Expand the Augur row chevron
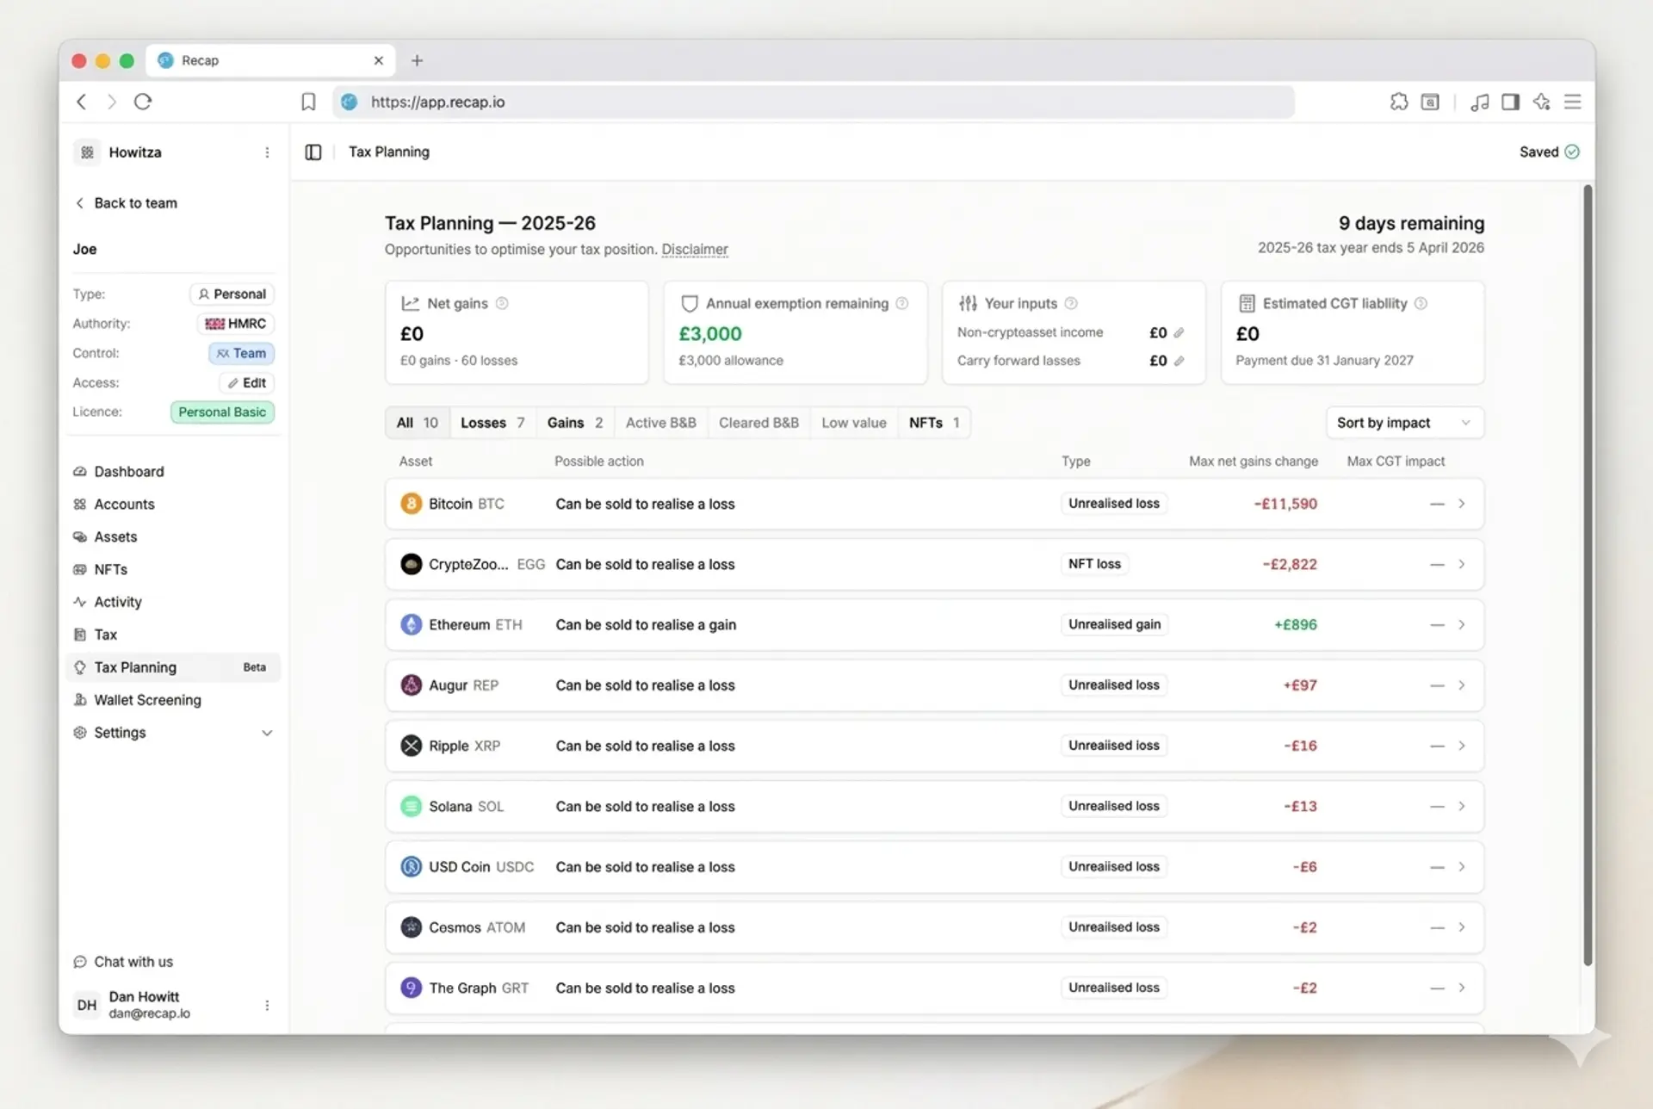This screenshot has height=1109, width=1653. [x=1462, y=685]
